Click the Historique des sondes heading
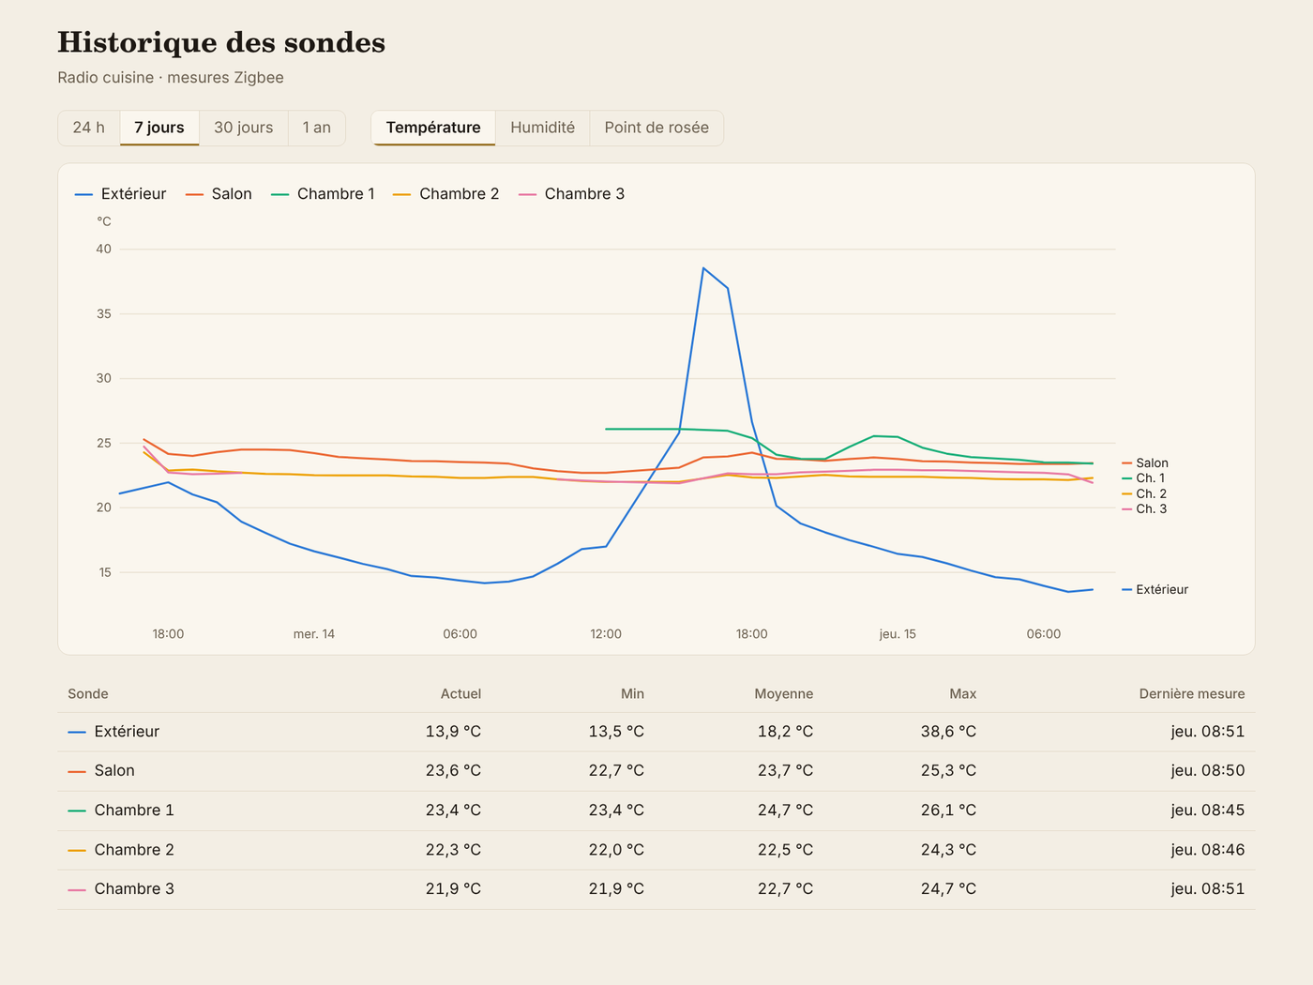Image resolution: width=1313 pixels, height=985 pixels. coord(221,43)
